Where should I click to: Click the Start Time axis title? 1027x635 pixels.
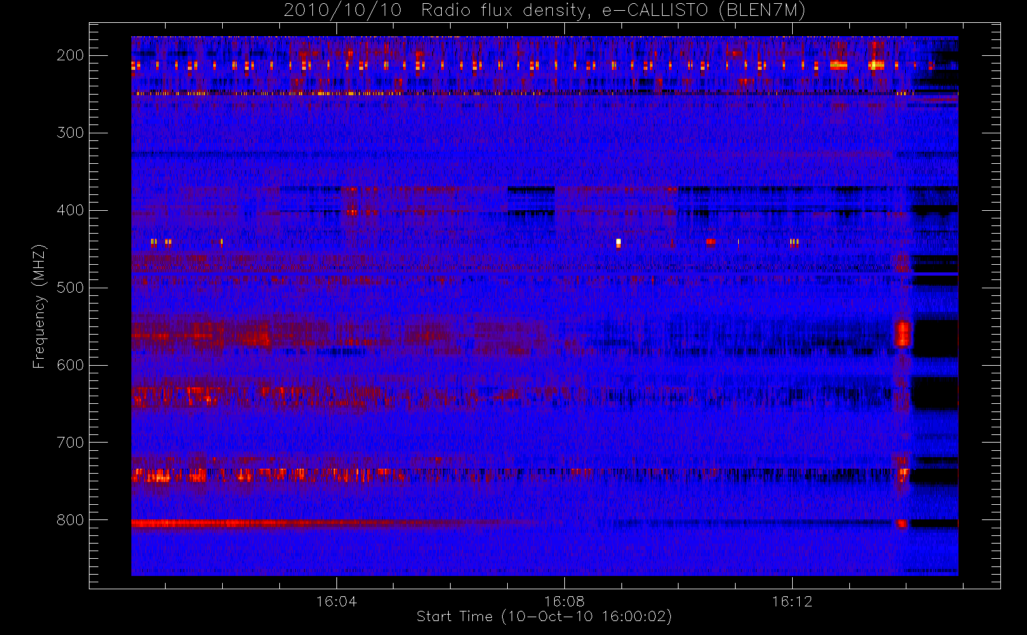(x=544, y=617)
